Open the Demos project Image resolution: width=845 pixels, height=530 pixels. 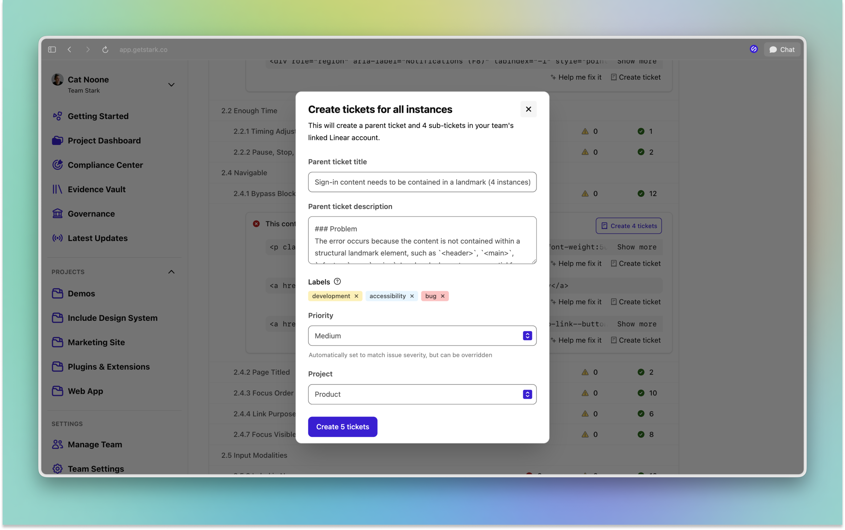(81, 294)
